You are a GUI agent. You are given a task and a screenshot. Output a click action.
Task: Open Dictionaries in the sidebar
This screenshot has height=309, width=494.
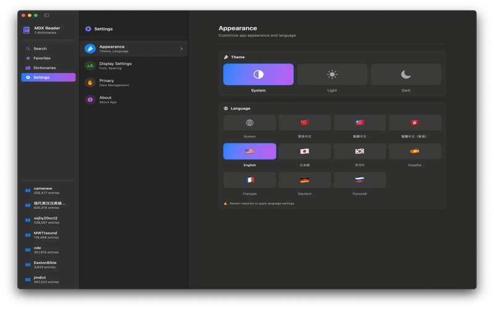(x=48, y=68)
